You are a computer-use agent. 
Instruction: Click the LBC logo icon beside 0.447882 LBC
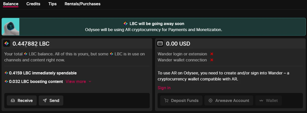pos(7,43)
